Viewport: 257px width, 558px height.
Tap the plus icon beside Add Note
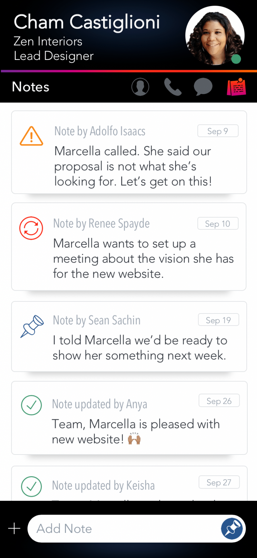(14, 529)
